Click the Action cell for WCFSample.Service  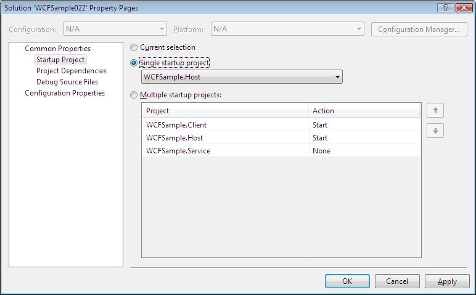point(364,151)
